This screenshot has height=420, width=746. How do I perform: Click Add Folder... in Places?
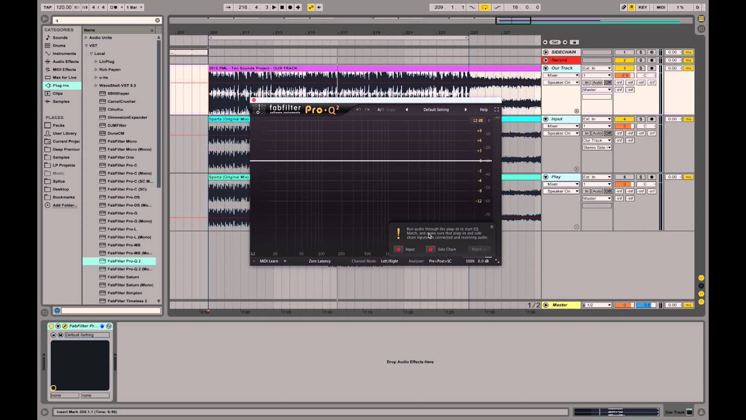(x=64, y=205)
